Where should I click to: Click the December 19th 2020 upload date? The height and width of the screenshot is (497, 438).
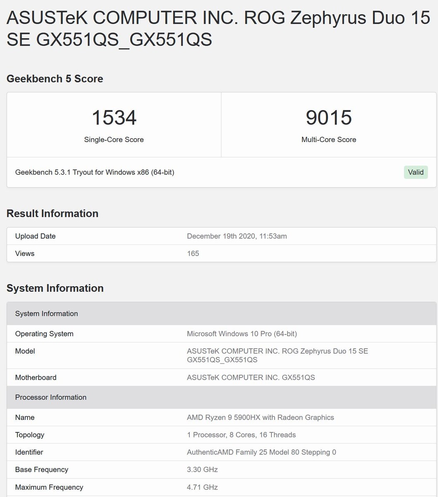[x=237, y=236]
